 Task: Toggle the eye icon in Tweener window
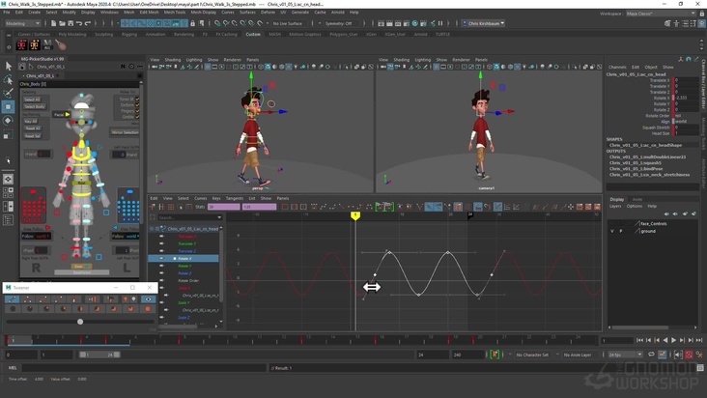[x=148, y=299]
